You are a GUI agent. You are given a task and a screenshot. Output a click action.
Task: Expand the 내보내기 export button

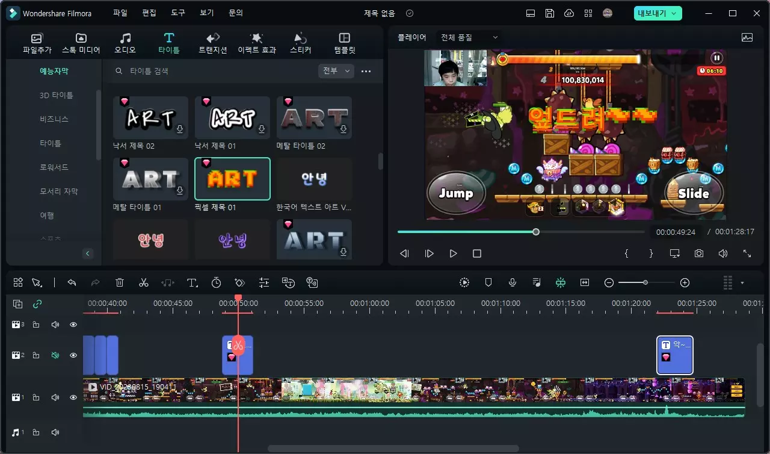(658, 13)
